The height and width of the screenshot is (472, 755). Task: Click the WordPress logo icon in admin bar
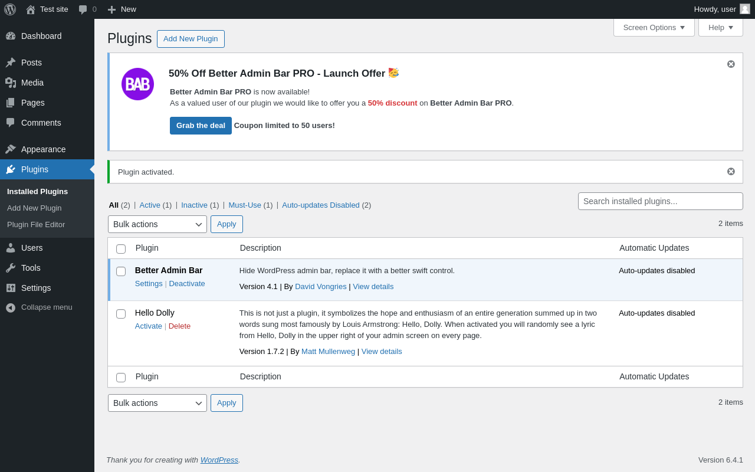coord(10,9)
